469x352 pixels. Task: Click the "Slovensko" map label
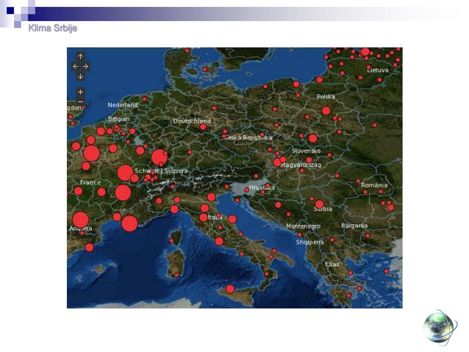pyautogui.click(x=306, y=151)
